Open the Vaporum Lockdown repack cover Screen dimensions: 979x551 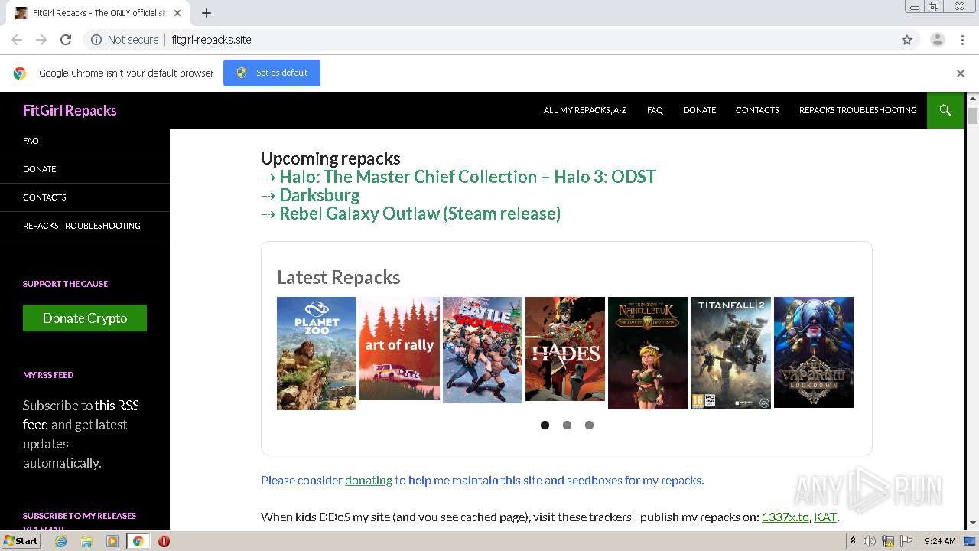pos(814,352)
